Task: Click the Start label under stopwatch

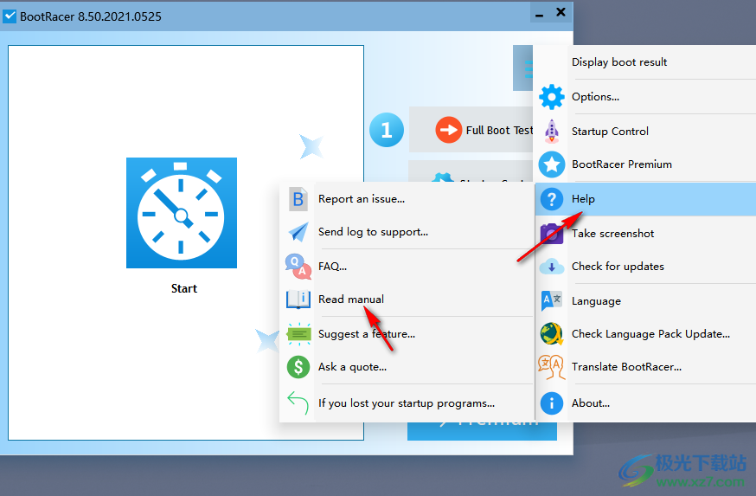Action: (x=183, y=288)
